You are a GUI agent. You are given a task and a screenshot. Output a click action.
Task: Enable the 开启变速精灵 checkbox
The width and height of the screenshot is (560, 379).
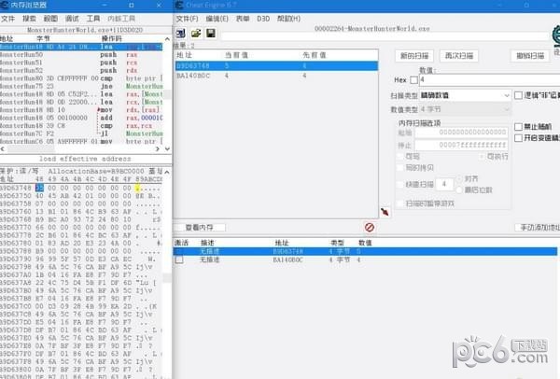coord(518,138)
